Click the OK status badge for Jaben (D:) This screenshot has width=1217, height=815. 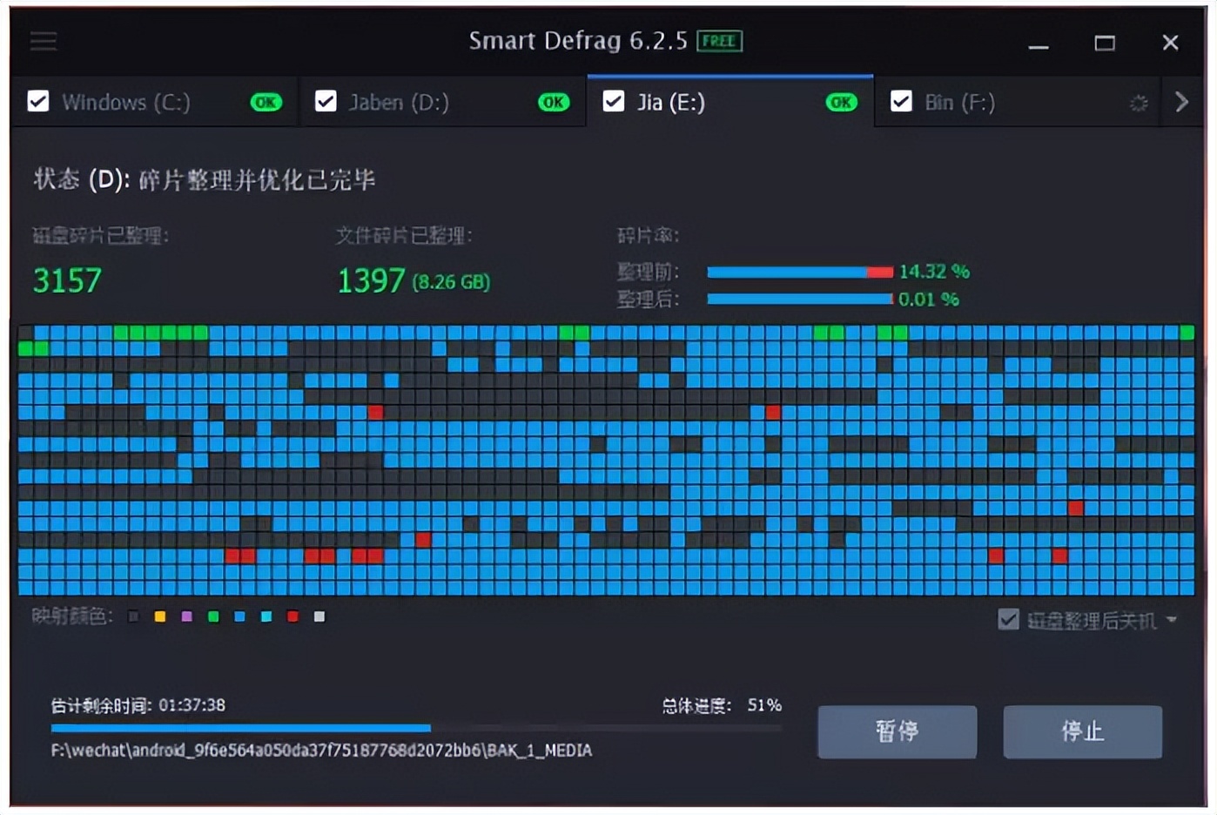[553, 103]
